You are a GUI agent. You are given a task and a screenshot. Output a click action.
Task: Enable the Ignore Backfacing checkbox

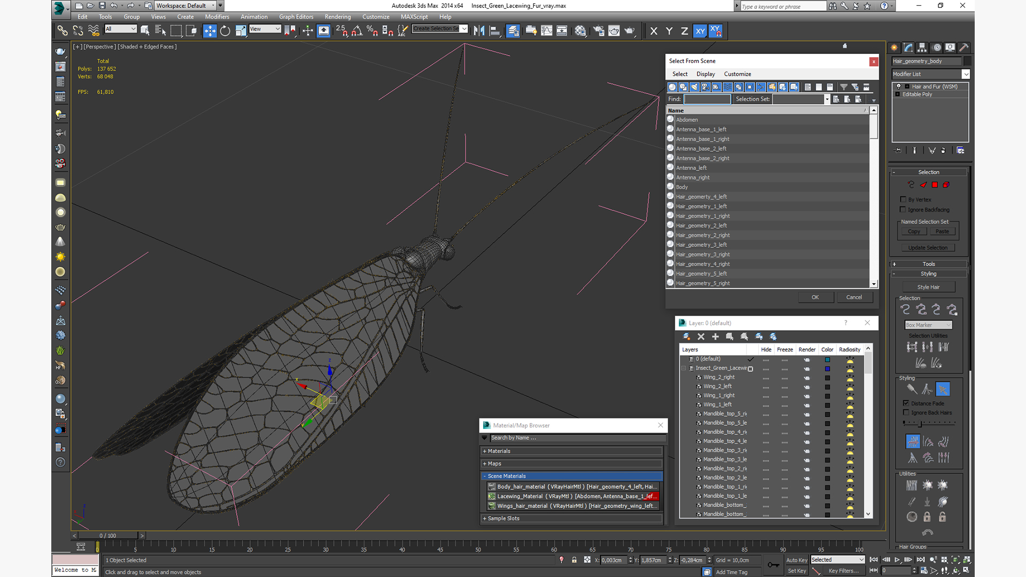pyautogui.click(x=903, y=209)
